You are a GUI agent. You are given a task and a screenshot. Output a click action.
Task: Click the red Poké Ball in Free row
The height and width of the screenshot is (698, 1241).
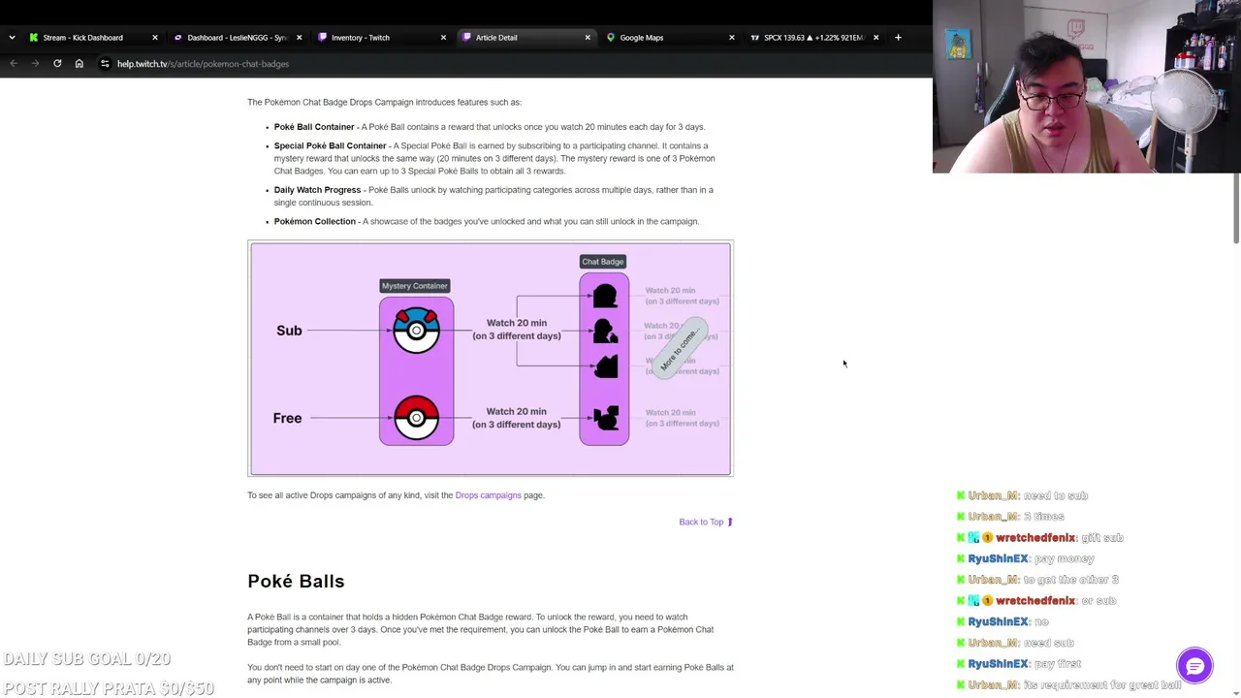pos(416,418)
